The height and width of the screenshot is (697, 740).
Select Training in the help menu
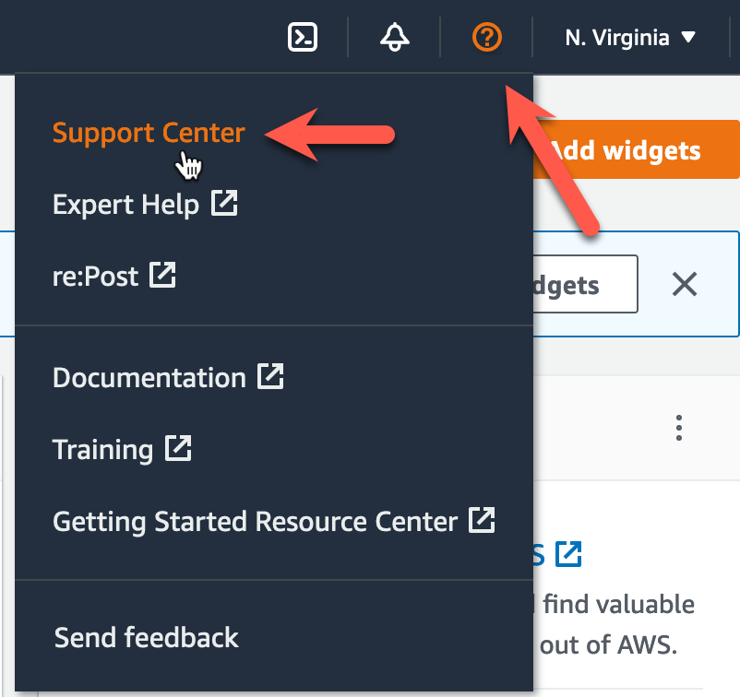pyautogui.click(x=102, y=450)
